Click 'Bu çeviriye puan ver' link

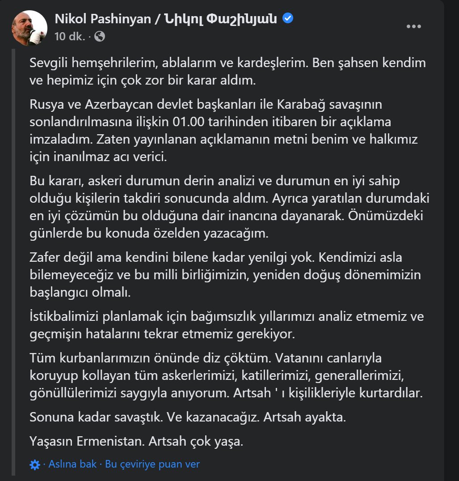(152, 464)
